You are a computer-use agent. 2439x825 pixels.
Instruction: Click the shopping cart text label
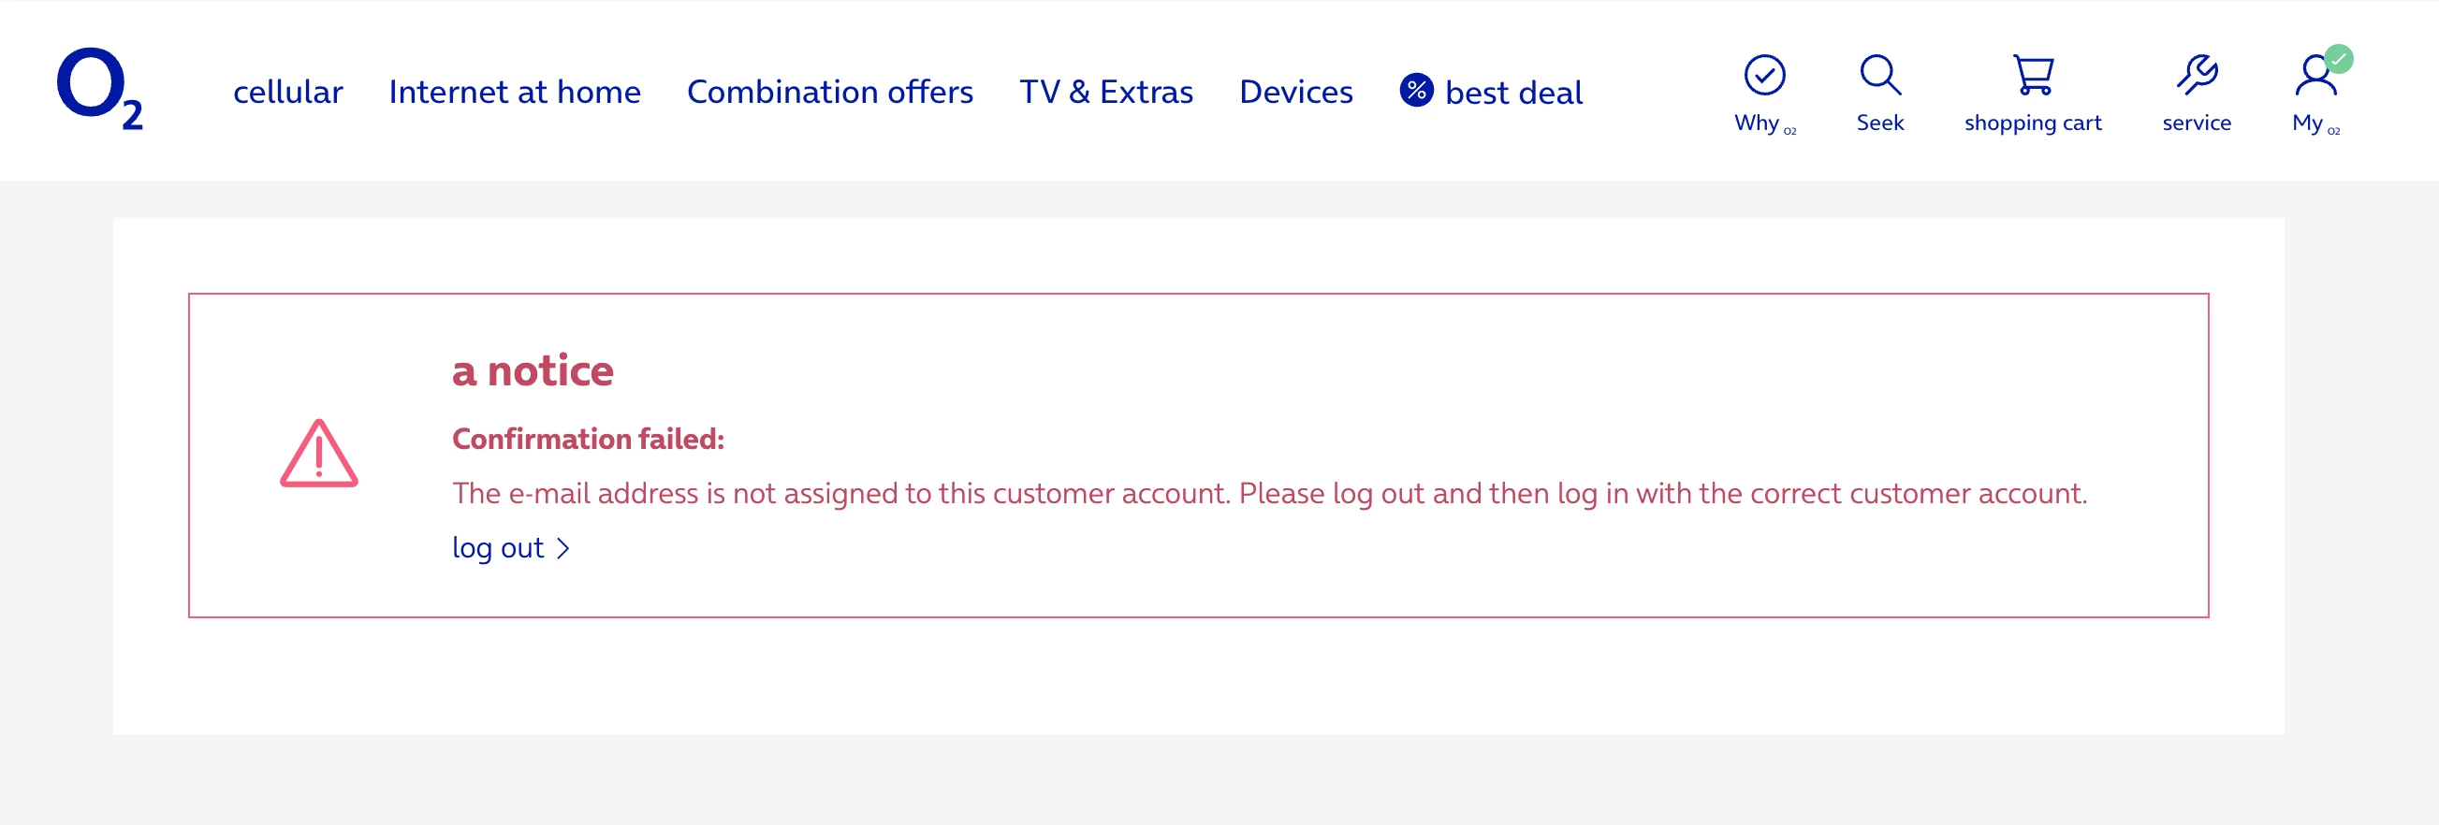coord(2032,123)
